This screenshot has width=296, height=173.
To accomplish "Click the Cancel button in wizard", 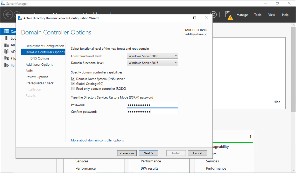I will tap(198, 153).
